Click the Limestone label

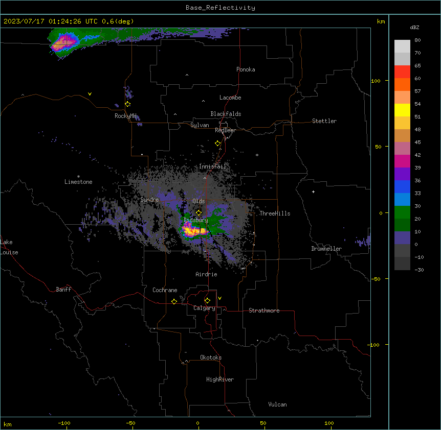click(78, 182)
